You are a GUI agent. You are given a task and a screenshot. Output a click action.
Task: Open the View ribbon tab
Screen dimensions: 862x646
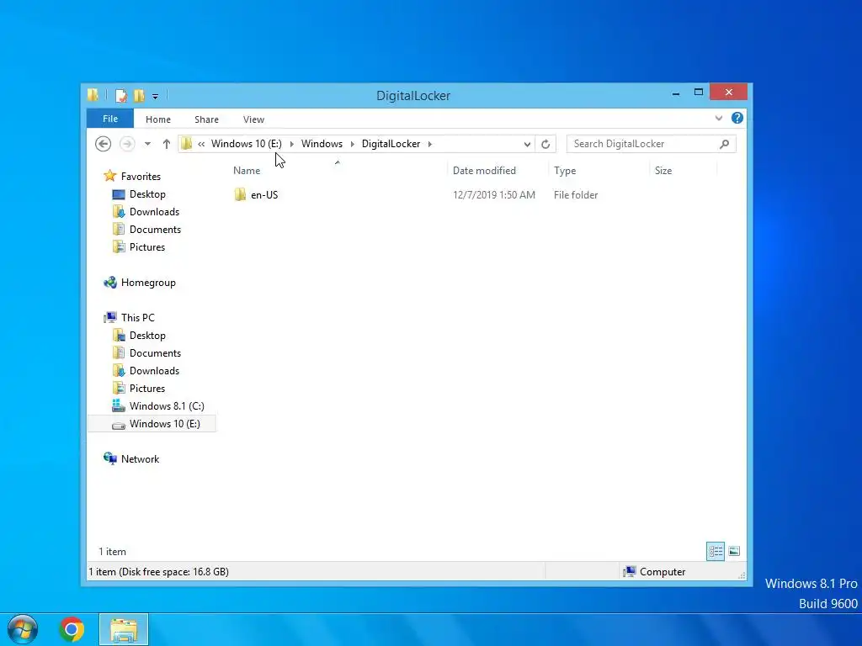pos(253,119)
